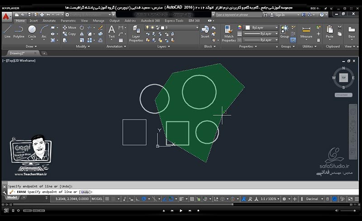Expand the Modify panel
This screenshot has height=221, width=362.
(83, 47)
